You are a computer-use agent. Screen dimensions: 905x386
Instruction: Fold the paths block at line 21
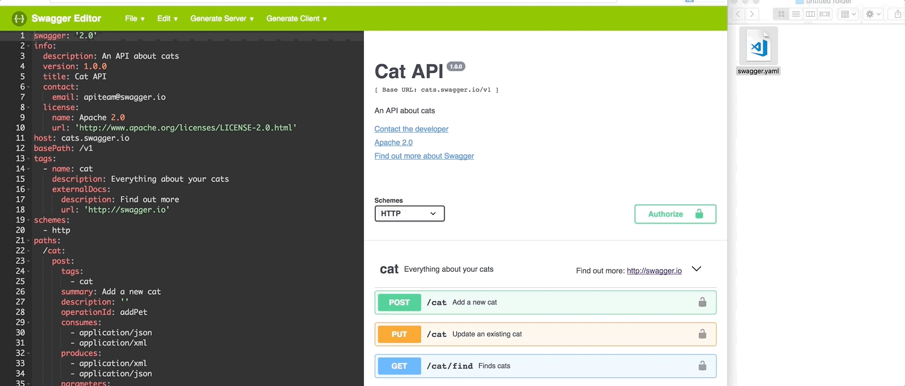tap(28, 240)
